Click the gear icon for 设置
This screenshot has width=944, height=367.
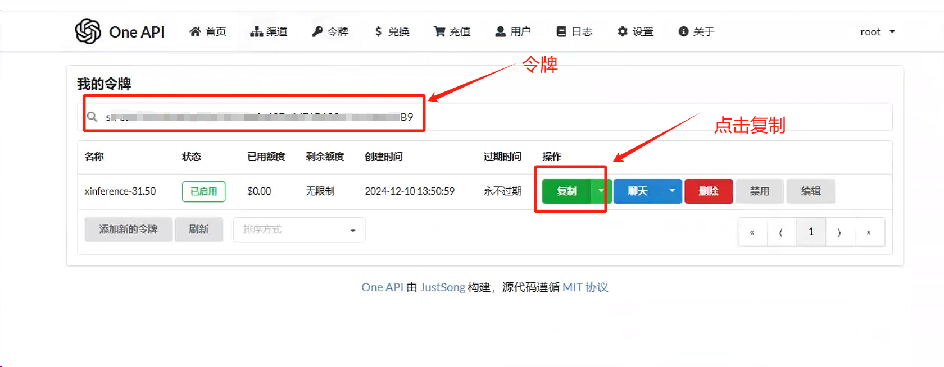pyautogui.click(x=622, y=32)
